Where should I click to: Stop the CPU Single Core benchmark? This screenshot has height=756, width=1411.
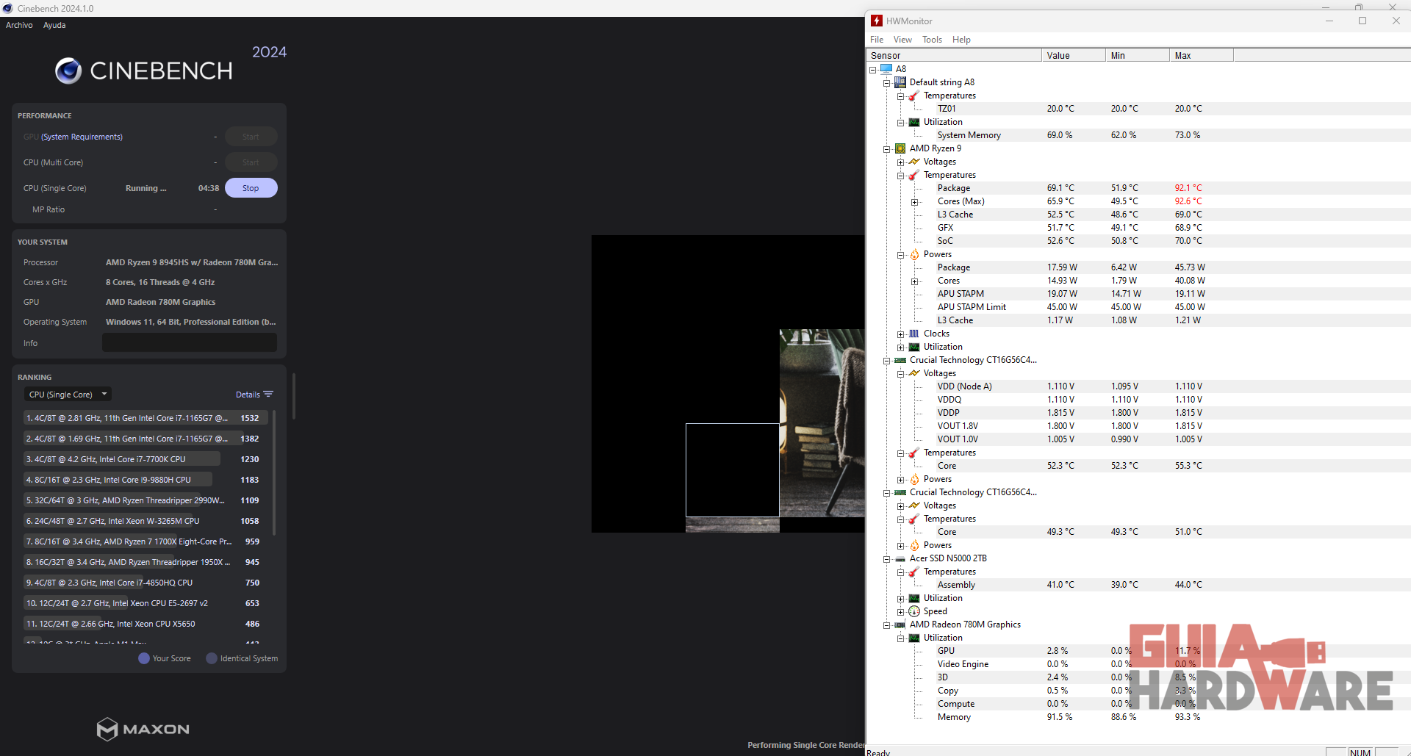point(251,188)
